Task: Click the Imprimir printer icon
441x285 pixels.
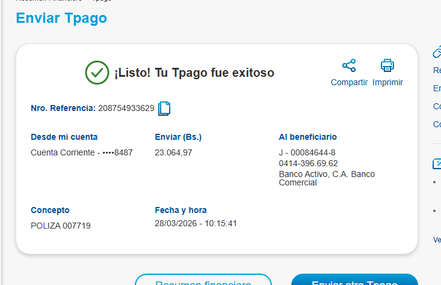Action: (387, 66)
